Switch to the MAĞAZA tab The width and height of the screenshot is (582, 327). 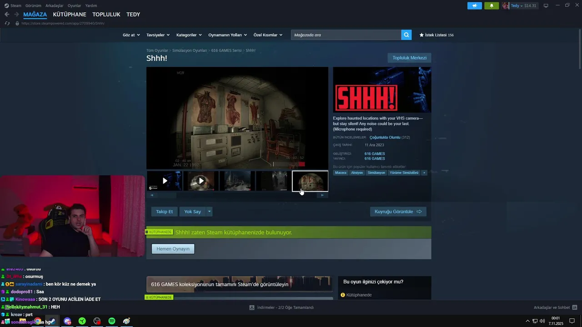pyautogui.click(x=35, y=15)
